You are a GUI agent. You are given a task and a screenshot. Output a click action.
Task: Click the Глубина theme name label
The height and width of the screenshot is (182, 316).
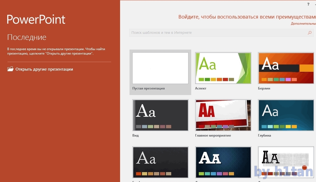(264, 135)
